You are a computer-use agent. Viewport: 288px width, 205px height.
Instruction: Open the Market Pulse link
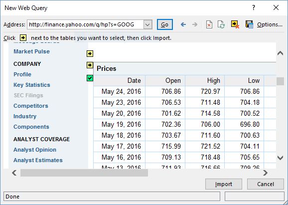31,51
